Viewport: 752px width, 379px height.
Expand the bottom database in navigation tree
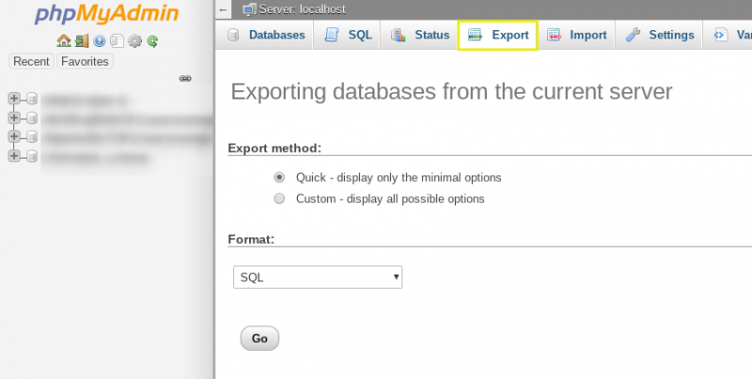(14, 156)
